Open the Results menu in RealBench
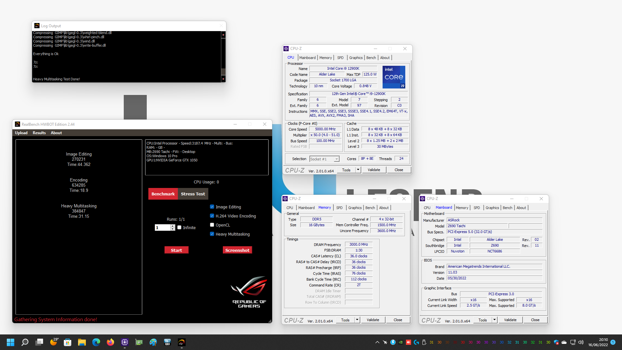622x350 pixels. (39, 133)
